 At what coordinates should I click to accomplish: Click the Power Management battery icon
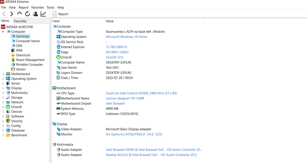(13, 60)
